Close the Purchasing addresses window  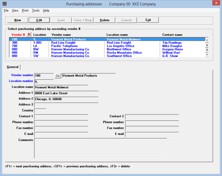point(216,3)
